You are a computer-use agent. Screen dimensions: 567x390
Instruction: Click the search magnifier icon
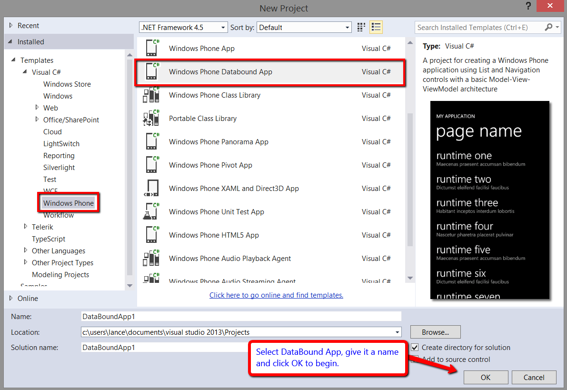[549, 27]
